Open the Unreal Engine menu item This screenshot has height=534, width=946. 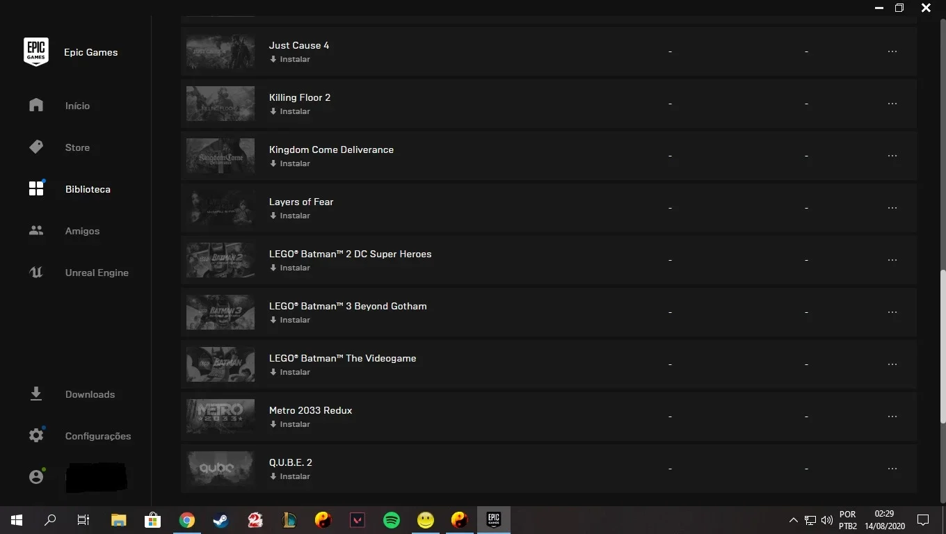(x=97, y=273)
